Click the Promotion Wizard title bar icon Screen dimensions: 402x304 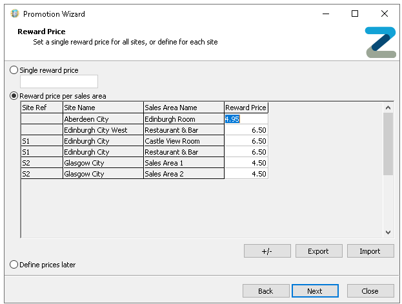click(15, 14)
